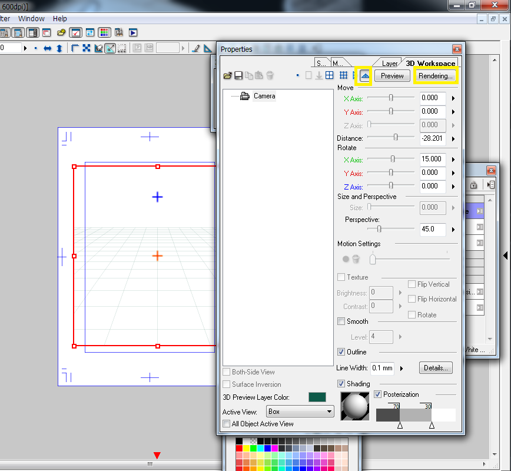
Task: Click the open folder icon in Properties
Action: pyautogui.click(x=228, y=75)
